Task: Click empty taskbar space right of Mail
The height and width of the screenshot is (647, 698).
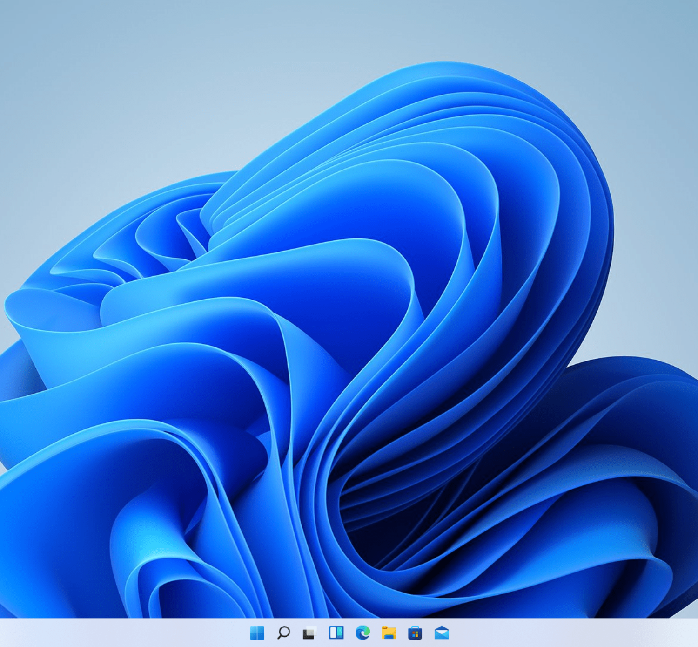Action: pyautogui.click(x=572, y=633)
